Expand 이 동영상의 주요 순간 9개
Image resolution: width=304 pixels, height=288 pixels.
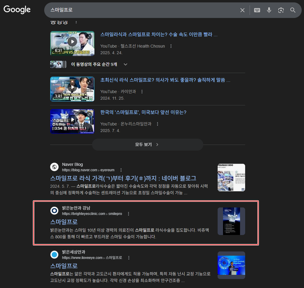click(x=126, y=64)
